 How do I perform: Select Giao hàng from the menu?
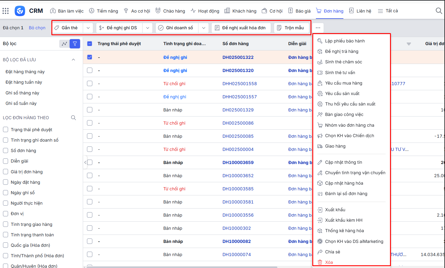coord(335,146)
